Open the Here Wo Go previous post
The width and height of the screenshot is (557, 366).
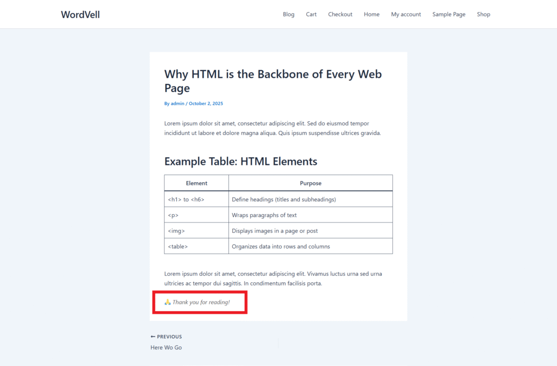(166, 348)
